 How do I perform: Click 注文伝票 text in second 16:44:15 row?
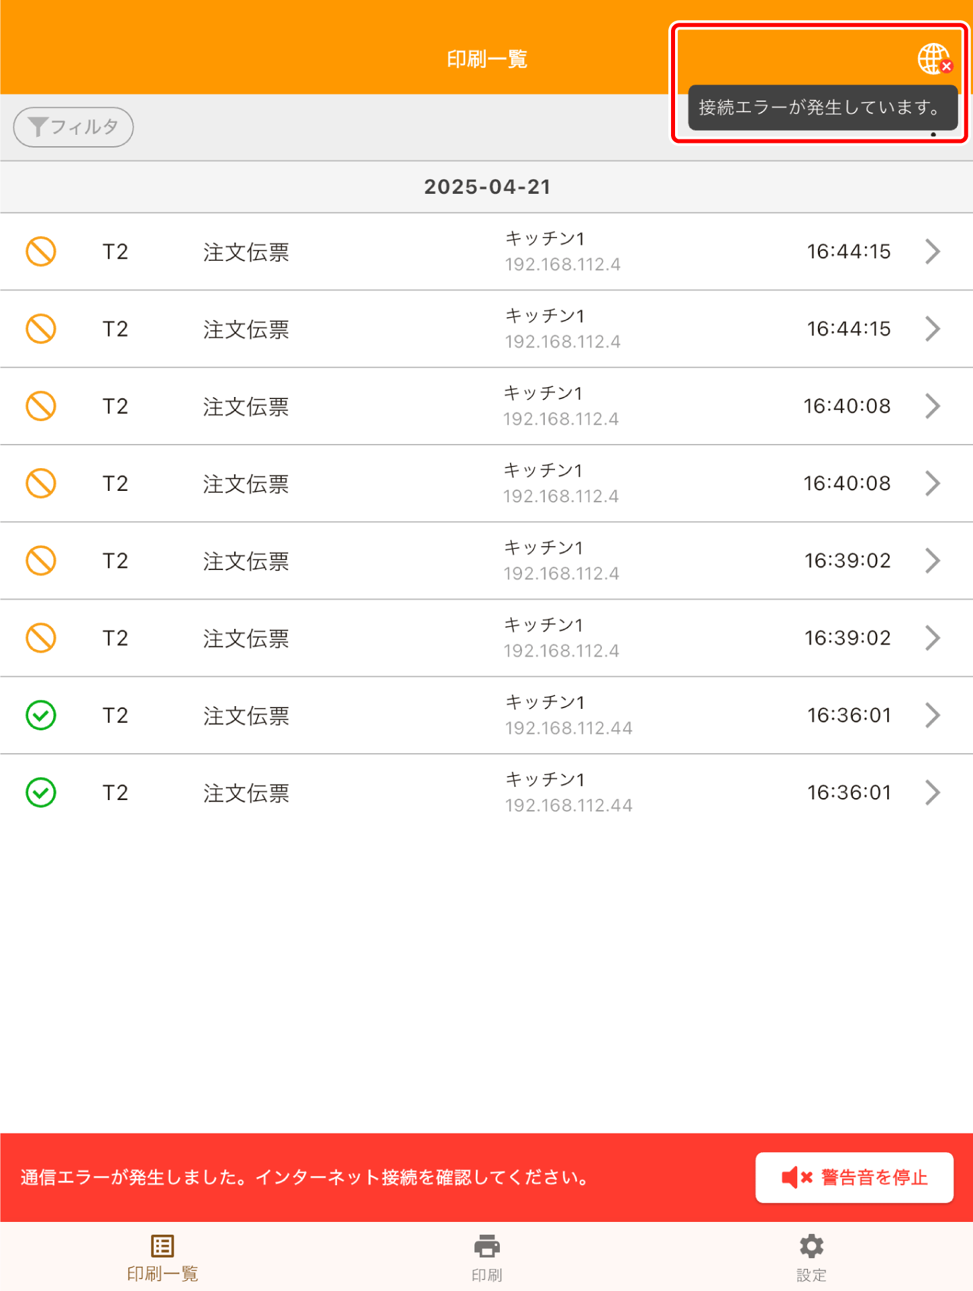246,329
